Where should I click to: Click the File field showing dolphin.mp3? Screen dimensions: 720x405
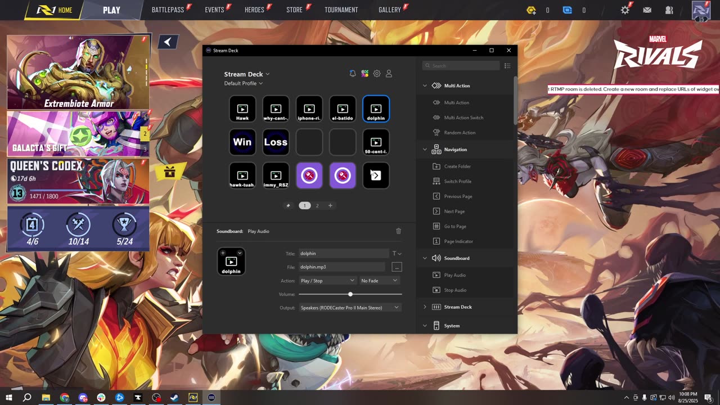tap(342, 267)
